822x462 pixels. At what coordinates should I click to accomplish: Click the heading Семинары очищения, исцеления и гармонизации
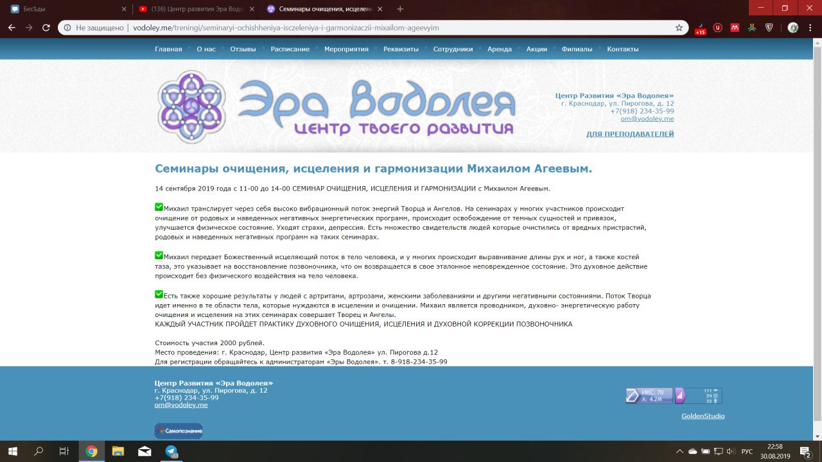[373, 169]
